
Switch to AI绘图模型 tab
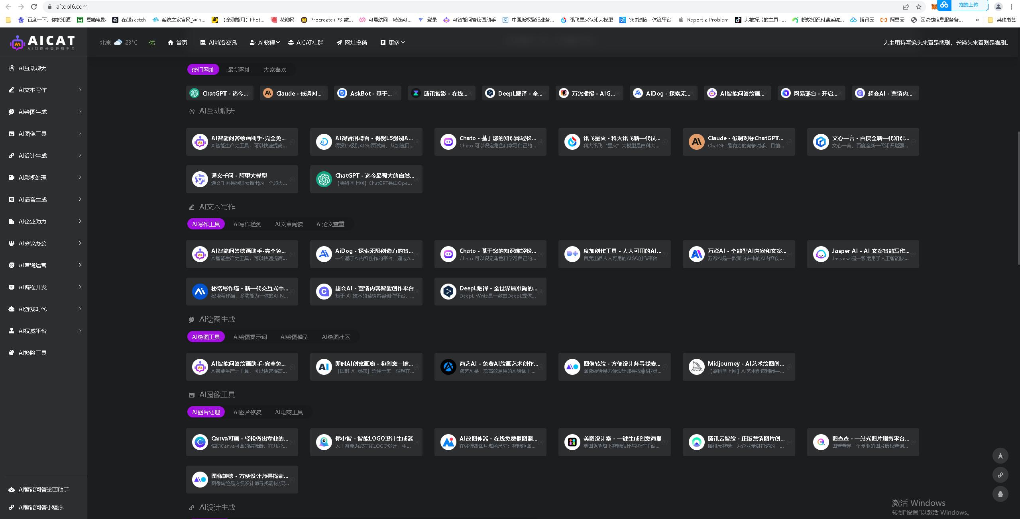point(295,337)
